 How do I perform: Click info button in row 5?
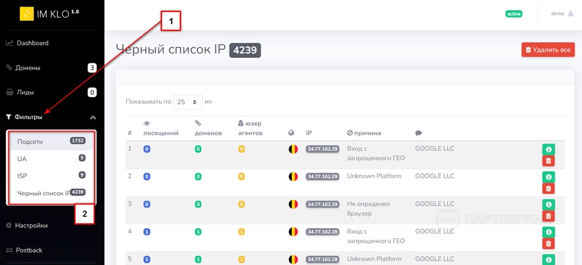point(549,260)
